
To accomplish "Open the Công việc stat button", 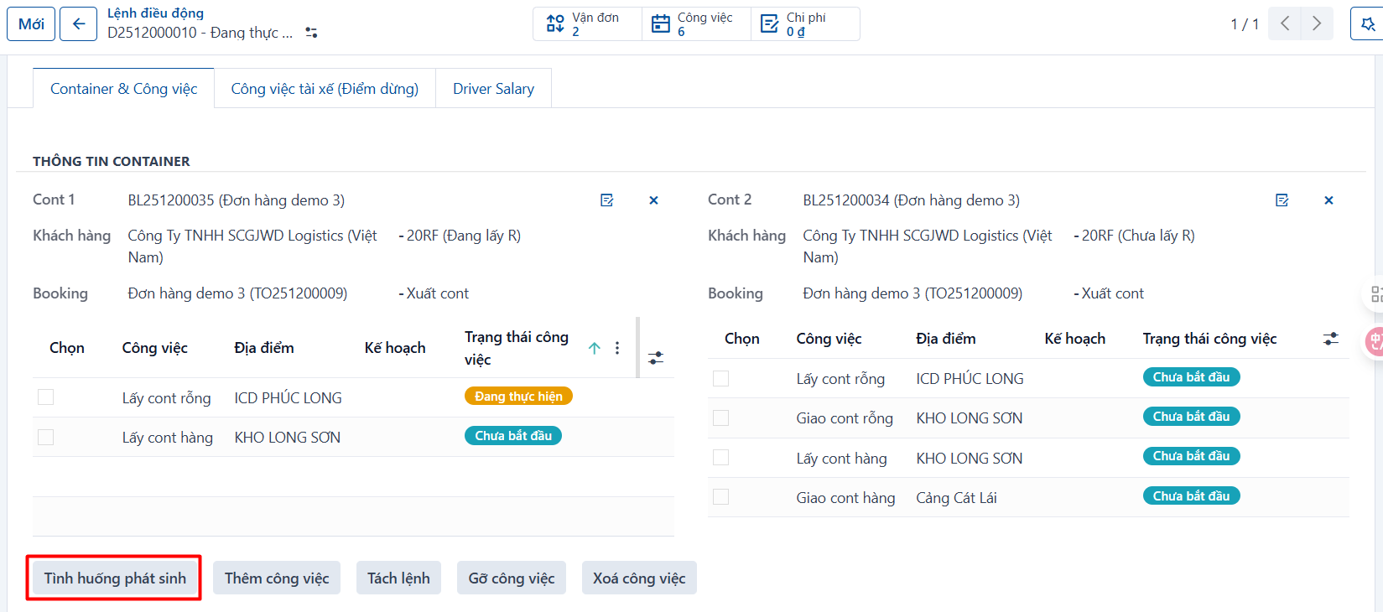I will 696,23.
